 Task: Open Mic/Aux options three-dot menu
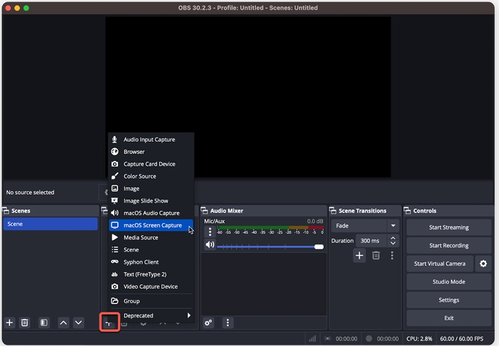(210, 232)
